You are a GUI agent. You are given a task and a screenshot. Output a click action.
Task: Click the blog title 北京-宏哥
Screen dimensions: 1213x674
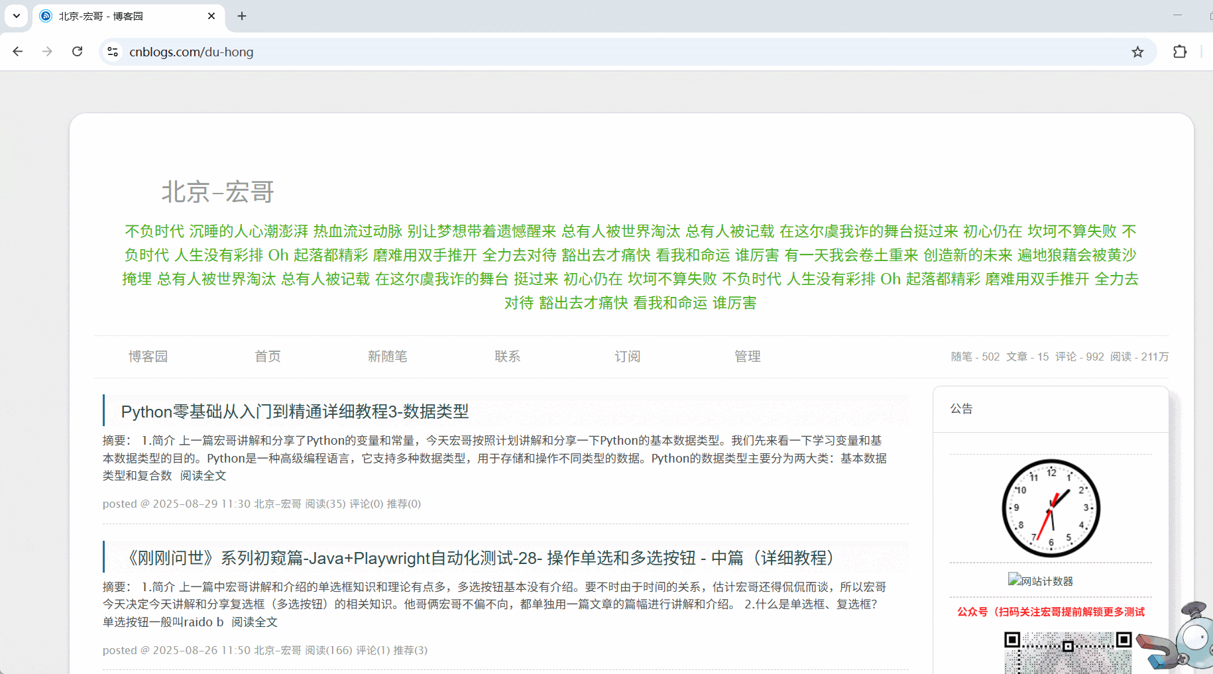[x=218, y=192]
